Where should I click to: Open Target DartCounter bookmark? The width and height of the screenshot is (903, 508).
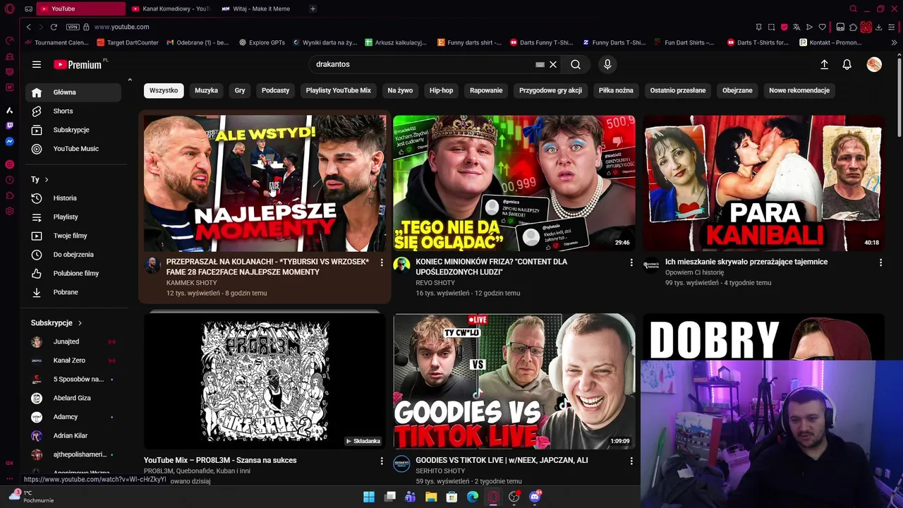(x=128, y=42)
